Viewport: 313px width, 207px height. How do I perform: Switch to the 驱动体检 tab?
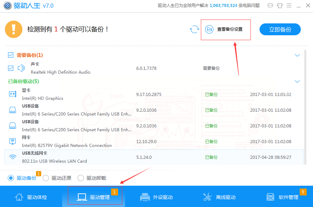[x=31, y=197]
